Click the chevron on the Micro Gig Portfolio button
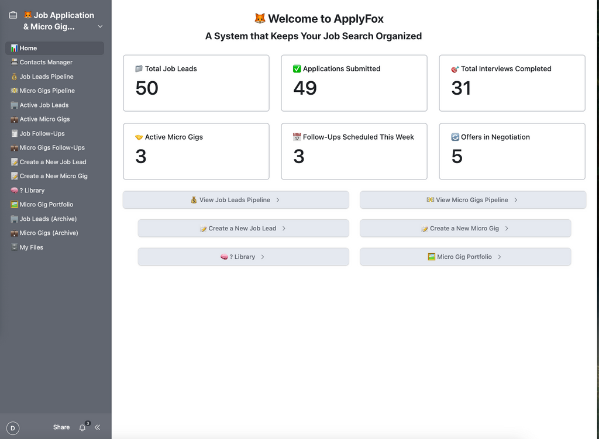 [x=500, y=257]
